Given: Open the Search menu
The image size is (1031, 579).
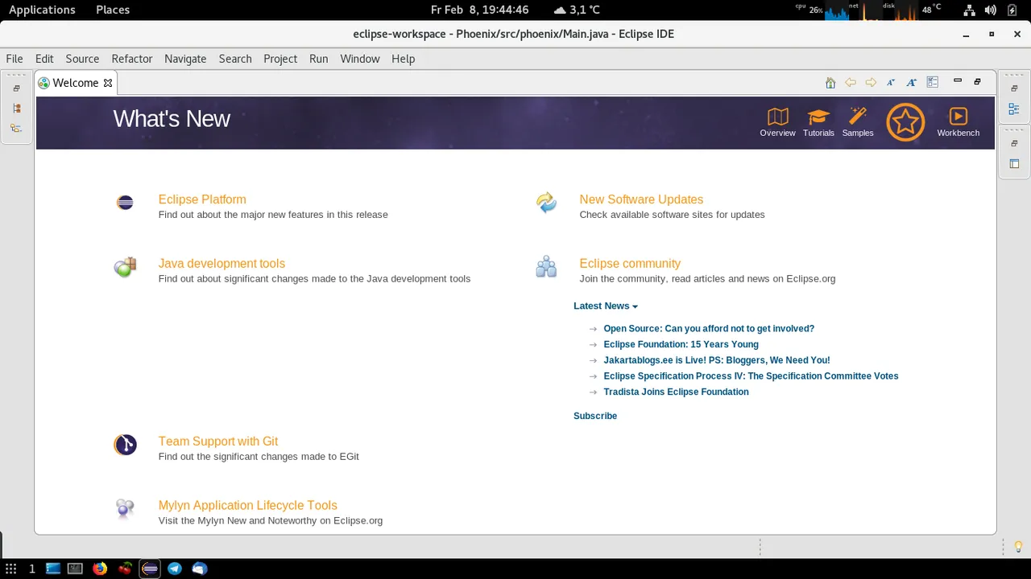Looking at the screenshot, I should pos(235,59).
